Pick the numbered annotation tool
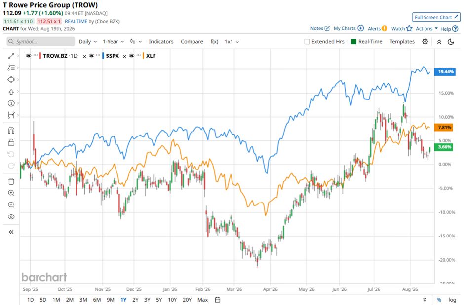 pos(11,103)
